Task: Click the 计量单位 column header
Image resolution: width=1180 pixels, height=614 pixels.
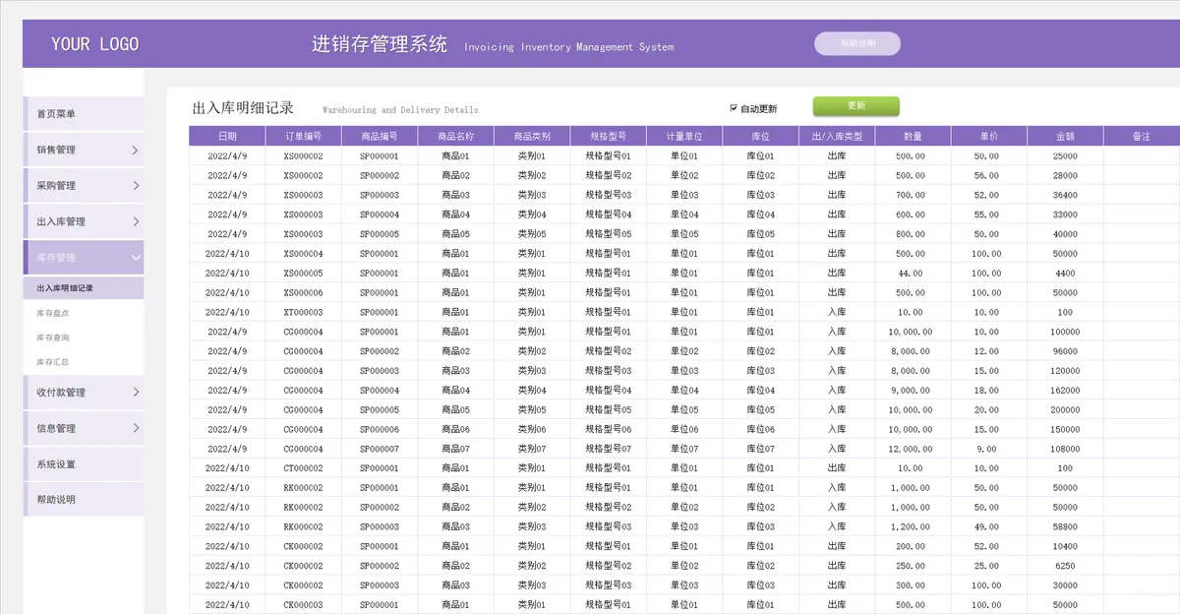Action: pos(684,136)
